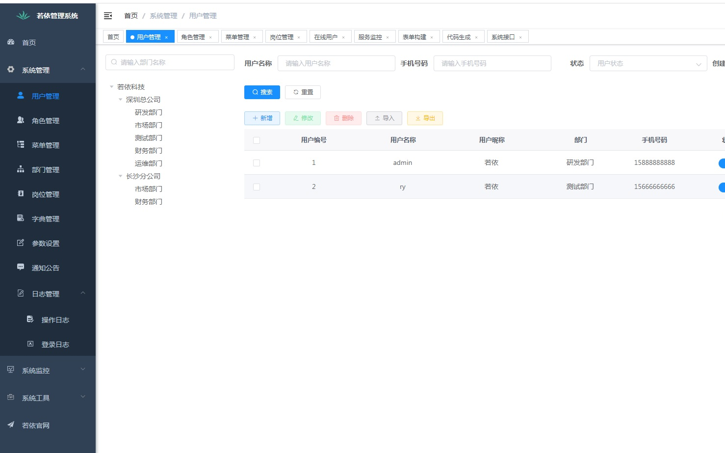This screenshot has height=453, width=725.
Task: Close the 用户管理 tab with its x
Action: coord(166,37)
